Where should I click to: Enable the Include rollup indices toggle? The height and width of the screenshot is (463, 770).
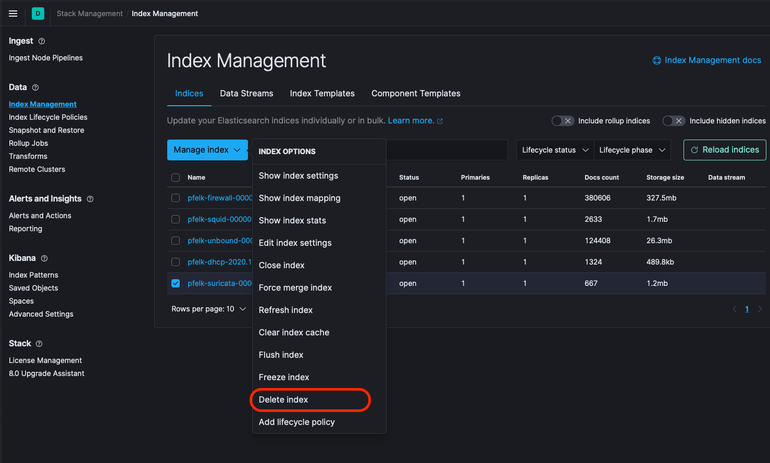563,120
